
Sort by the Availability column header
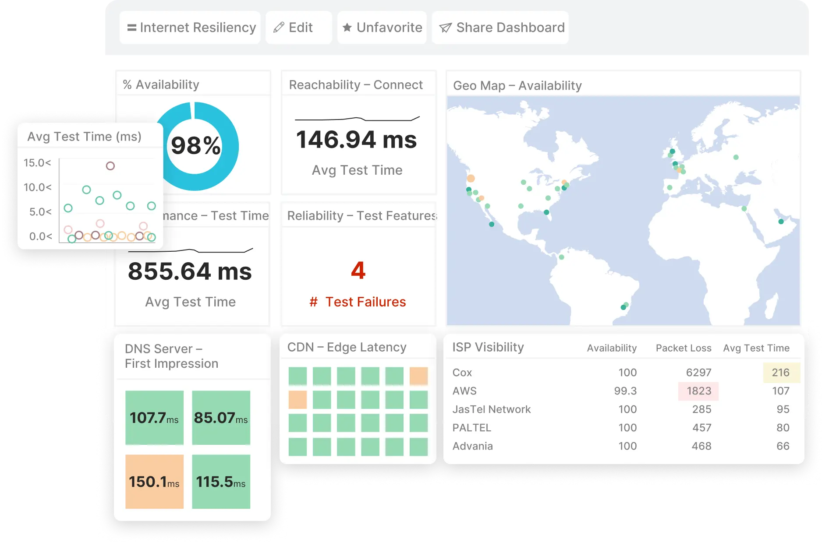[x=612, y=348]
